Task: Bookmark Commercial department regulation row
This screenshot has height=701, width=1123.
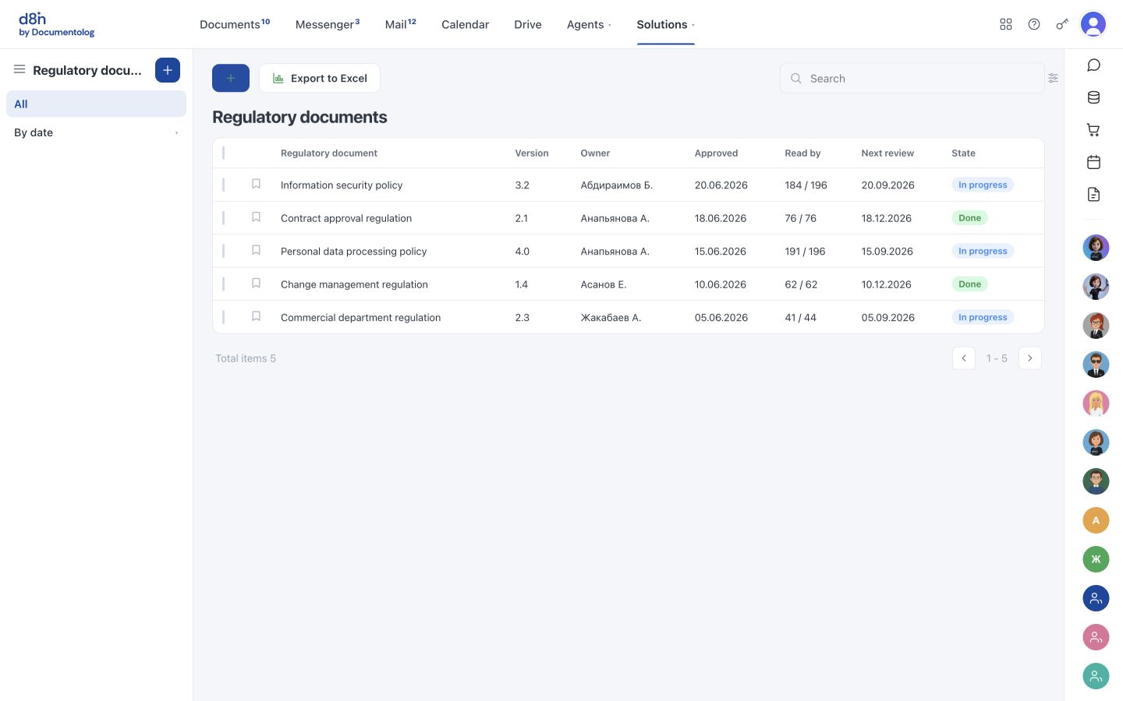Action: [x=256, y=316]
